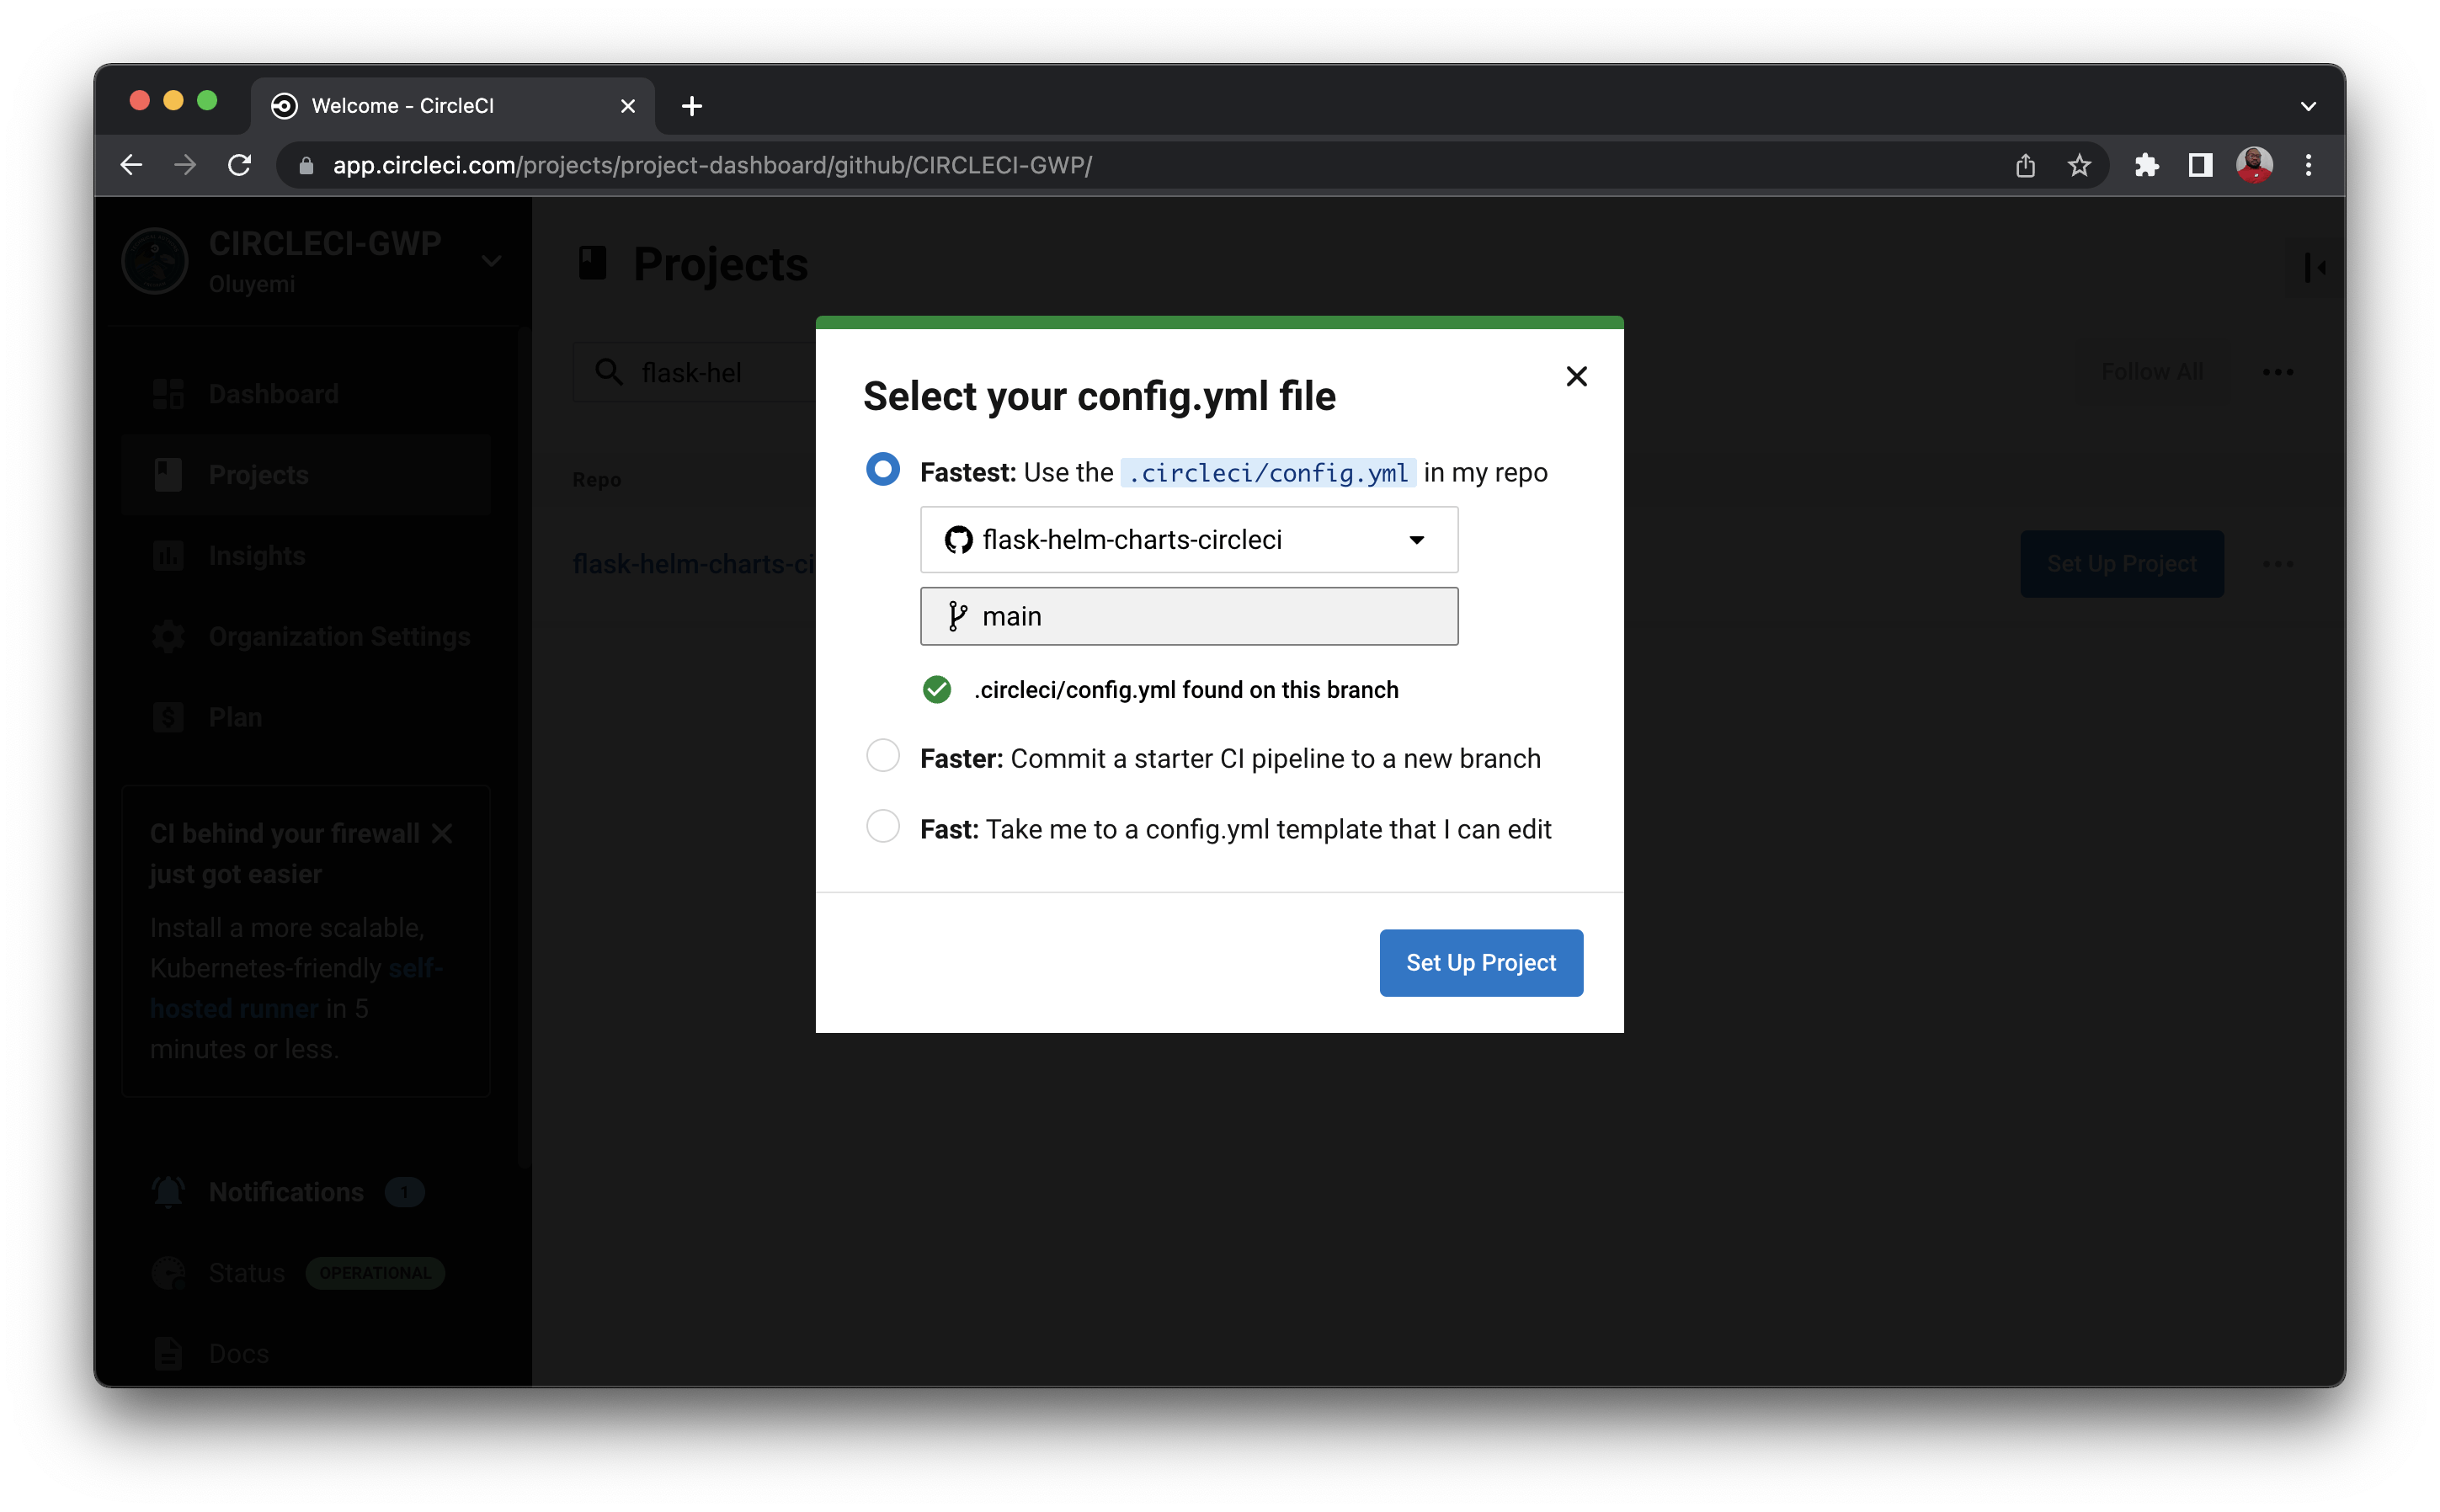Open the CIRCLECI-GWP organization switcher
The height and width of the screenshot is (1512, 2440).
pyautogui.click(x=492, y=259)
